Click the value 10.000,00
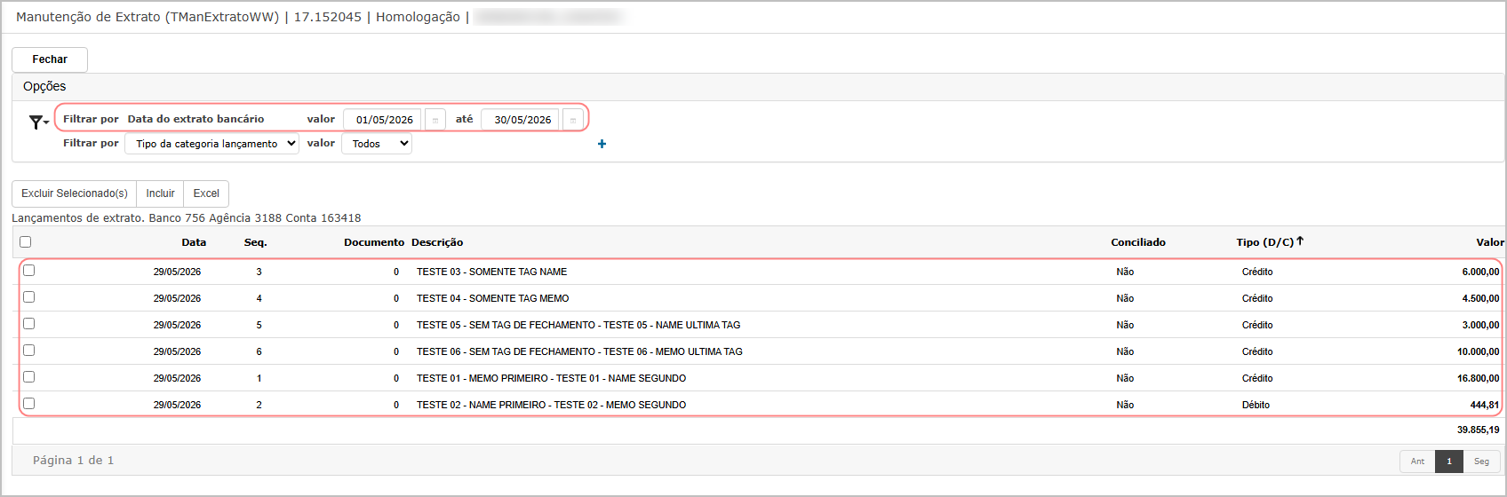The width and height of the screenshot is (1507, 497). [1478, 351]
